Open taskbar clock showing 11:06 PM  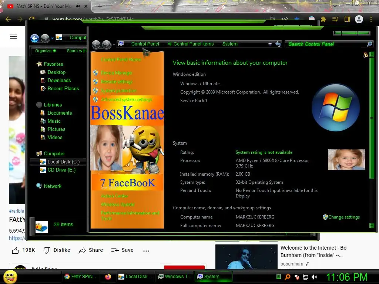[347, 277]
